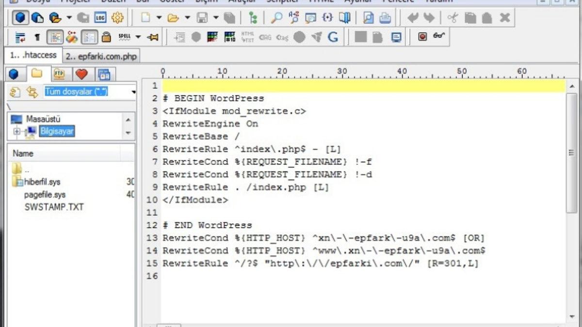Start macro recording with the red record icon
The height and width of the screenshot is (327, 582).
pyautogui.click(x=423, y=35)
